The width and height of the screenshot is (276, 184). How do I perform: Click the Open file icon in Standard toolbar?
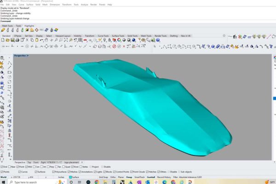tap(8, 40)
